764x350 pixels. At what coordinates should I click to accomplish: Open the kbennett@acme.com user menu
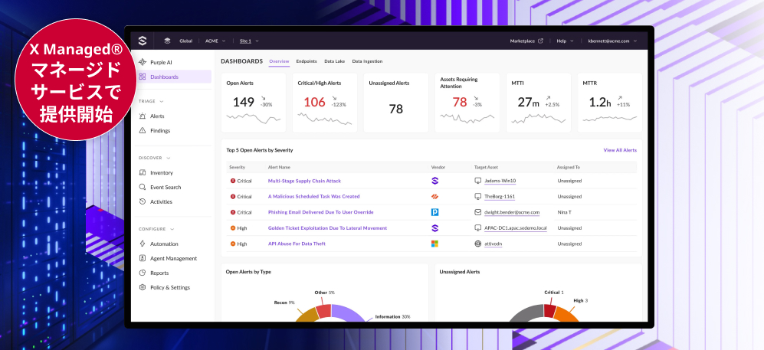(612, 41)
